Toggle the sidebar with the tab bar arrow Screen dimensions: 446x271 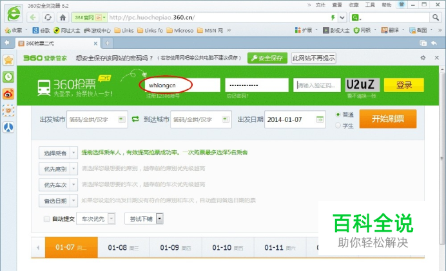pos(7,43)
